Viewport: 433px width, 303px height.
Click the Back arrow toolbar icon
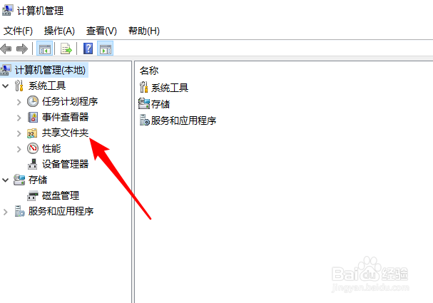[x=6, y=49]
